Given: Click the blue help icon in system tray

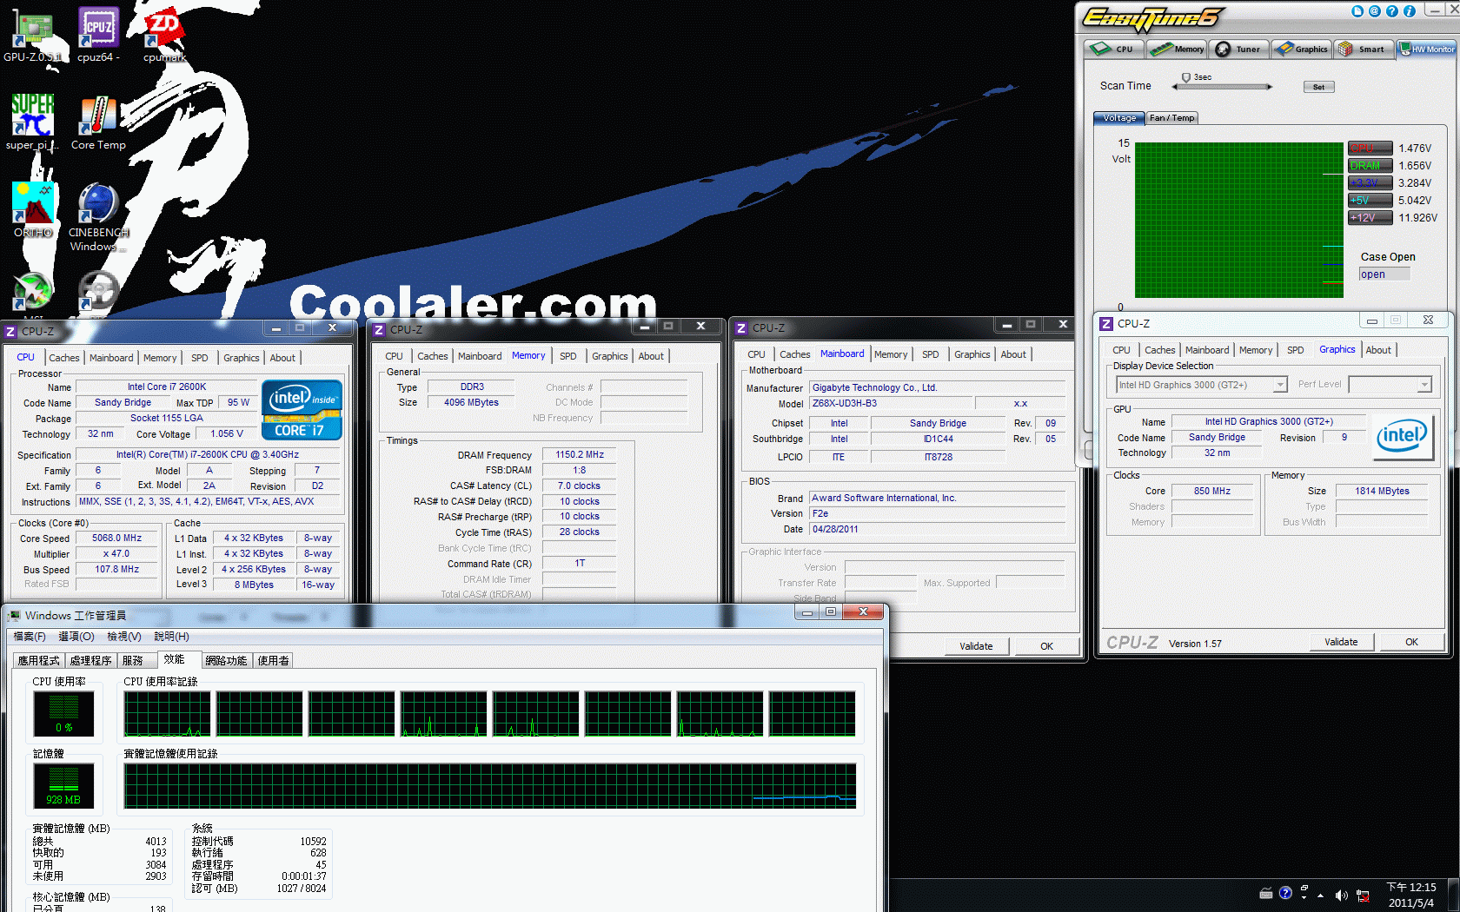Looking at the screenshot, I should point(1285,893).
